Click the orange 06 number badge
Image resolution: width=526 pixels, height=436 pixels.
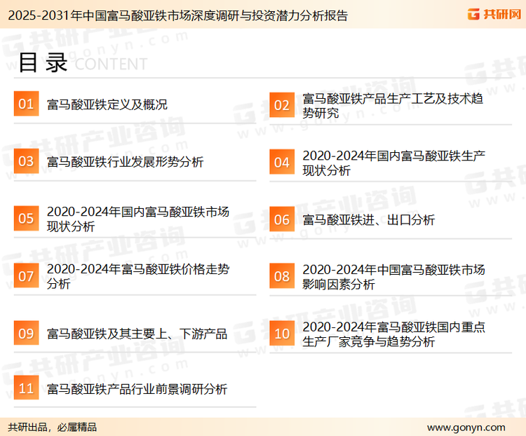click(x=282, y=219)
